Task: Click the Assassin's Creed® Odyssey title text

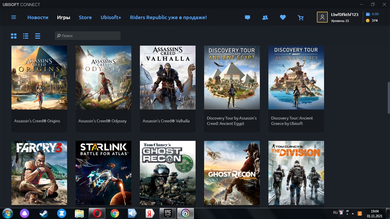Action: click(x=102, y=121)
